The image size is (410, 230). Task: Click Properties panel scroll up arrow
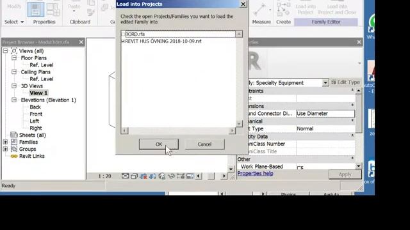point(359,91)
